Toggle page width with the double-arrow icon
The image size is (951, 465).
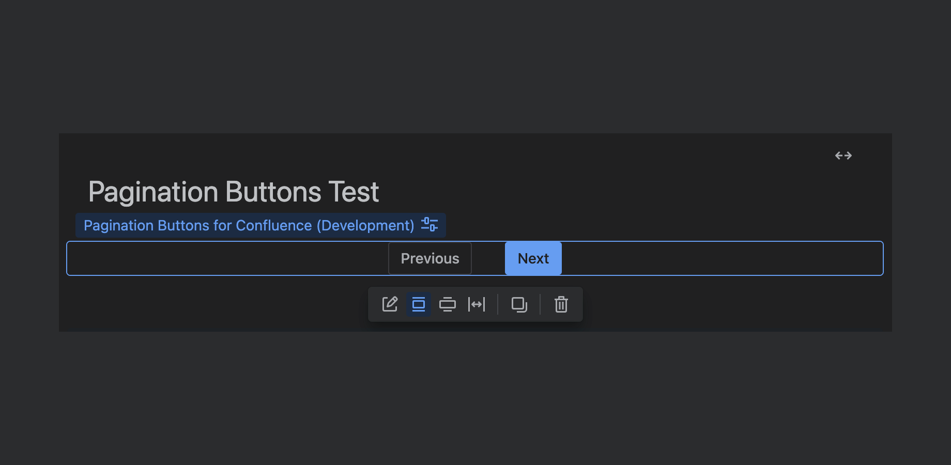[x=843, y=156]
